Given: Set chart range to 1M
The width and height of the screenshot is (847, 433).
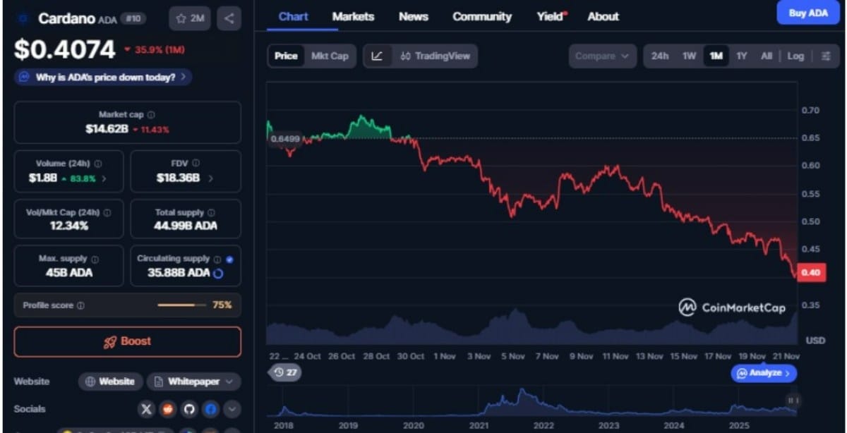Looking at the screenshot, I should (x=716, y=56).
